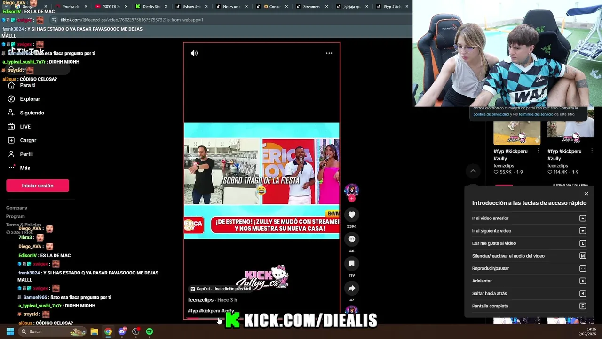Image resolution: width=602 pixels, height=339 pixels.
Task: Go to Para ti feed
Action: click(x=22, y=85)
